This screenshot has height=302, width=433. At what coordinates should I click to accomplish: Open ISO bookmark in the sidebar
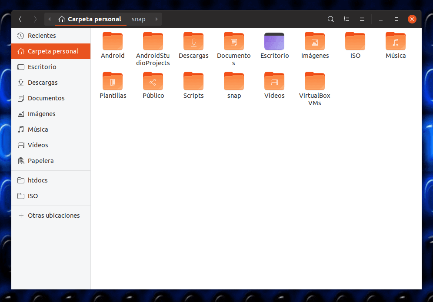(51, 196)
